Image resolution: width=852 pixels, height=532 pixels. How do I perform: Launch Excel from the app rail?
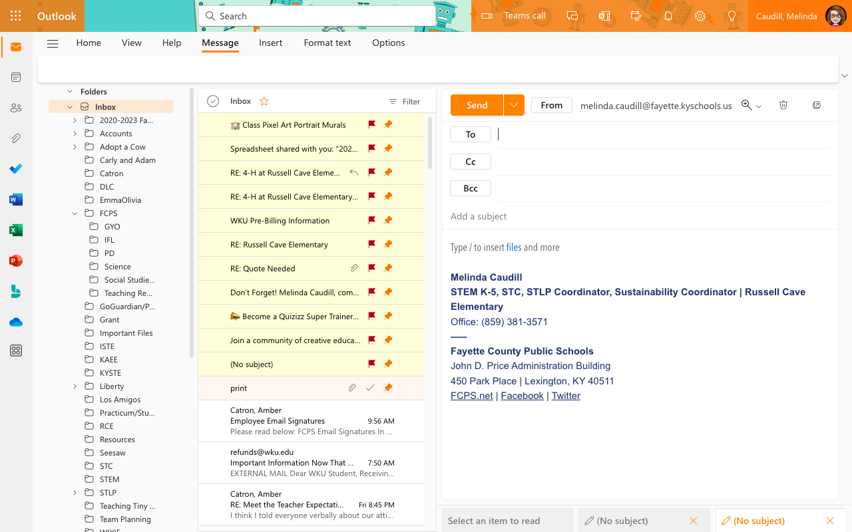tap(16, 230)
